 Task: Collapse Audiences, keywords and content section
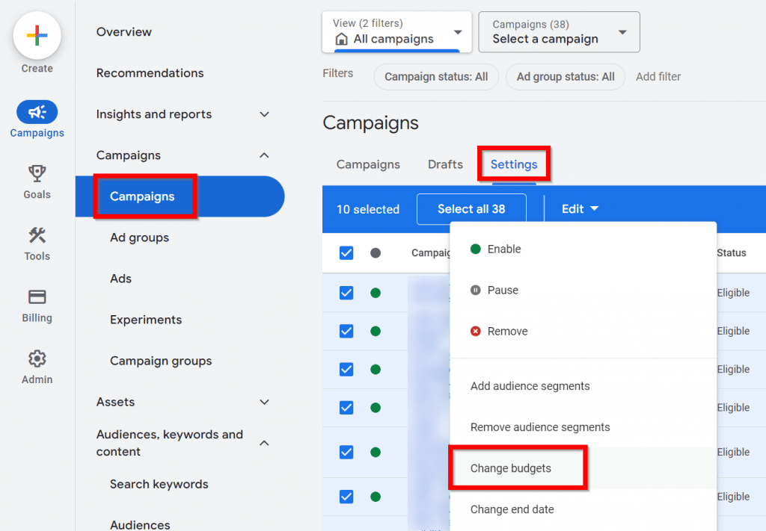point(264,443)
